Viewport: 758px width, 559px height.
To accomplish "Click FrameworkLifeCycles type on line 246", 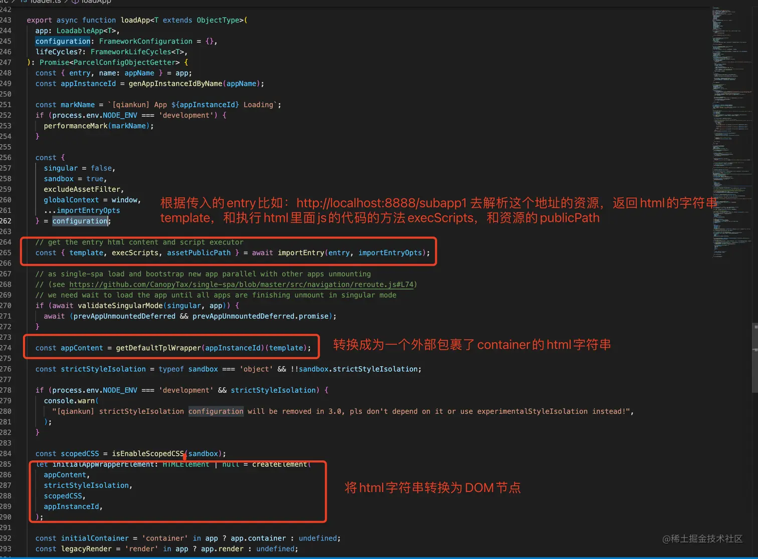I will tap(131, 52).
